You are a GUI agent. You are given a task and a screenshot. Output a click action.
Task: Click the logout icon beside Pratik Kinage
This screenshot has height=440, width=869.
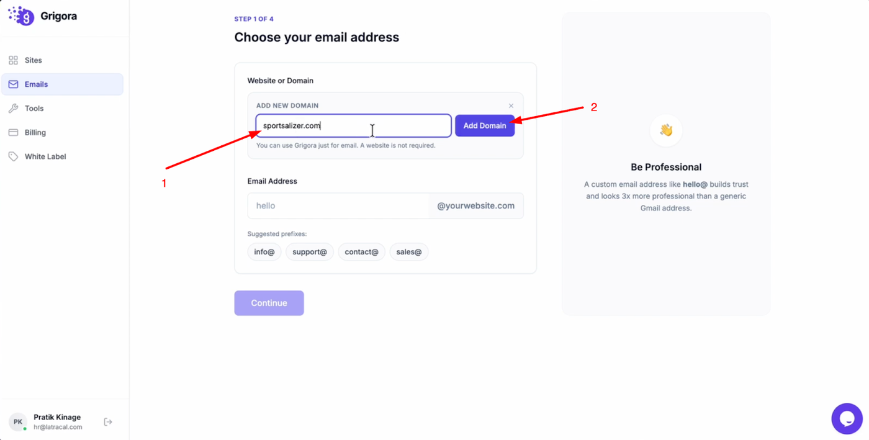(x=108, y=422)
